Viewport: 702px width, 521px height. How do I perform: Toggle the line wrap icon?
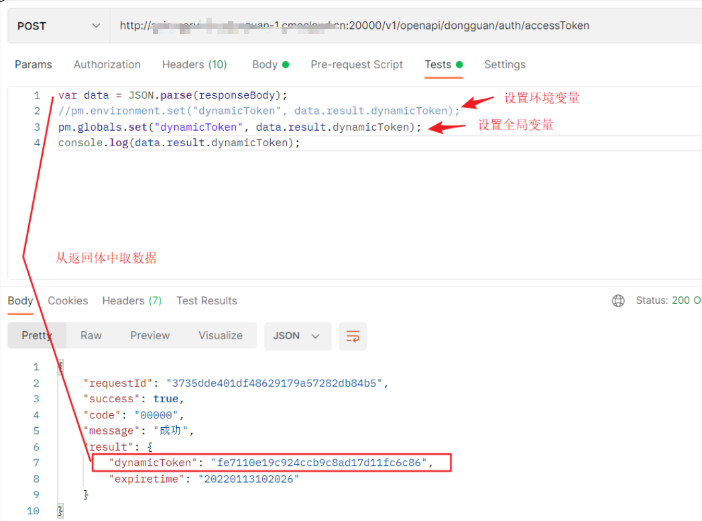353,336
